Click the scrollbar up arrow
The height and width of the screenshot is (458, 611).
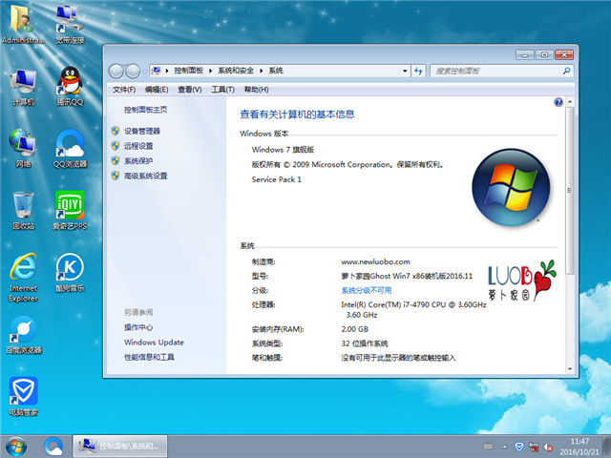570,102
